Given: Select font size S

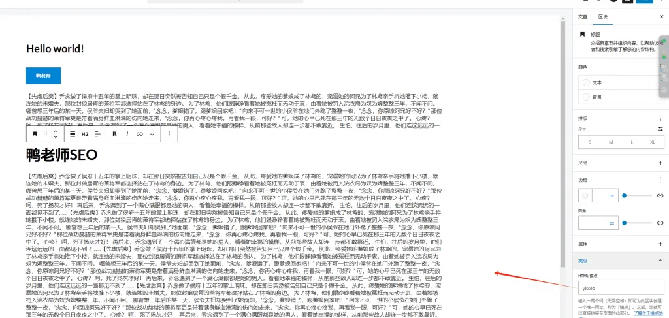Looking at the screenshot, I should point(590,142).
